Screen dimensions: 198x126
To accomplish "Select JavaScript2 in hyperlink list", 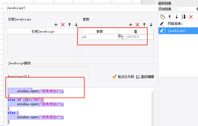I will 177,31.
